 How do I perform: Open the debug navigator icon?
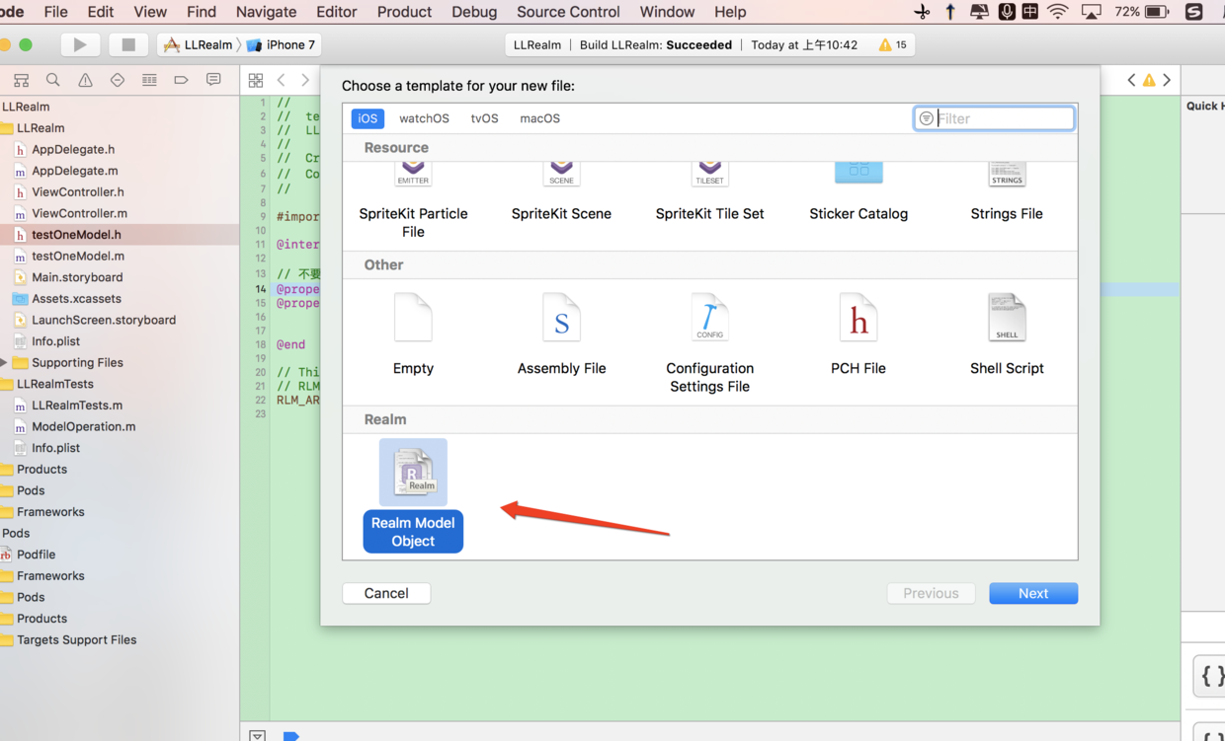coord(149,80)
